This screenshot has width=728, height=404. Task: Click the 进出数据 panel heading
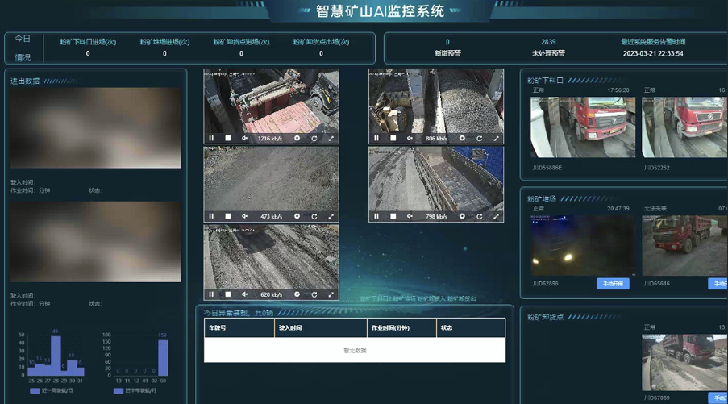tap(25, 81)
